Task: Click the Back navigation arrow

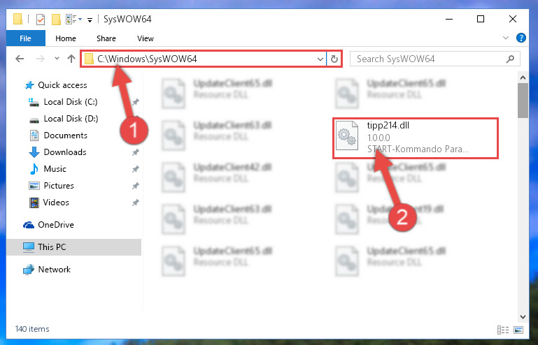Action: coord(20,59)
